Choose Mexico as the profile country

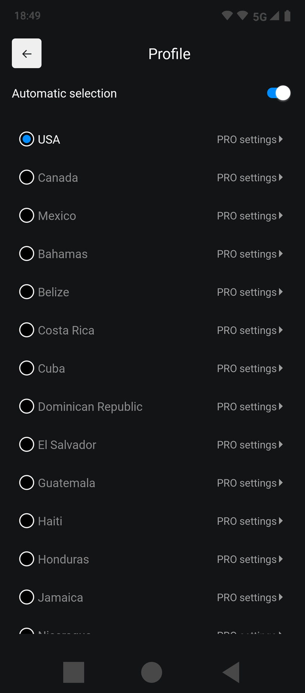click(27, 215)
